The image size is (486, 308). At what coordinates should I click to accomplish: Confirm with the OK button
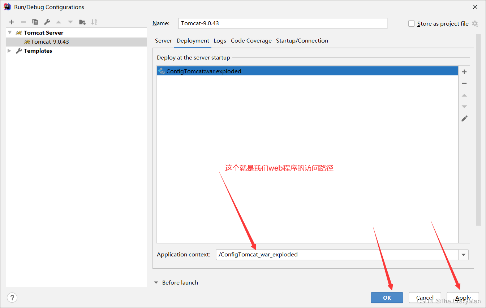click(387, 298)
